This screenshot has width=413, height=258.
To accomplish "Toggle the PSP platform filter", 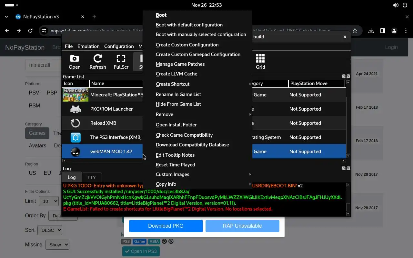I will click(52, 93).
